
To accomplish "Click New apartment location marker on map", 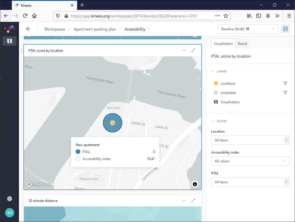I will 113,123.
